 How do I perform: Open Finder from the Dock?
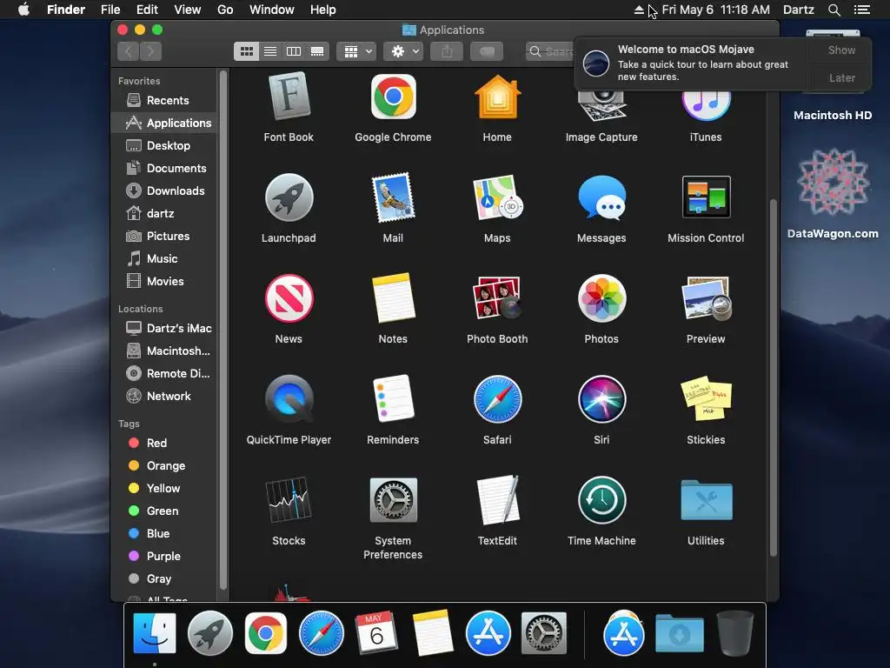click(155, 633)
